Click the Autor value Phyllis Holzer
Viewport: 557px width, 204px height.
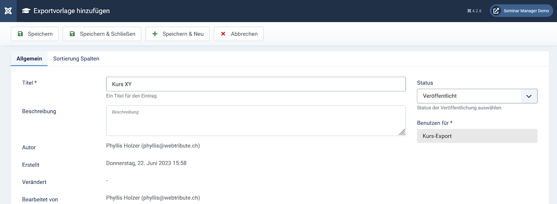pyautogui.click(x=153, y=146)
